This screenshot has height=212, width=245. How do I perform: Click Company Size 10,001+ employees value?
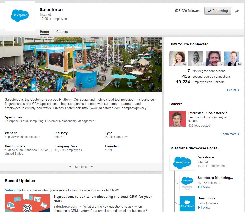[x=68, y=150]
